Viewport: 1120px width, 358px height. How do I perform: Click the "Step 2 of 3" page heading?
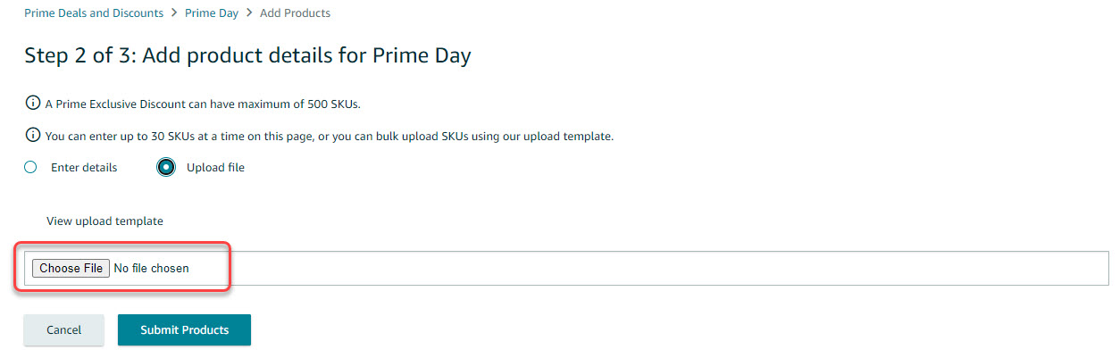(247, 56)
